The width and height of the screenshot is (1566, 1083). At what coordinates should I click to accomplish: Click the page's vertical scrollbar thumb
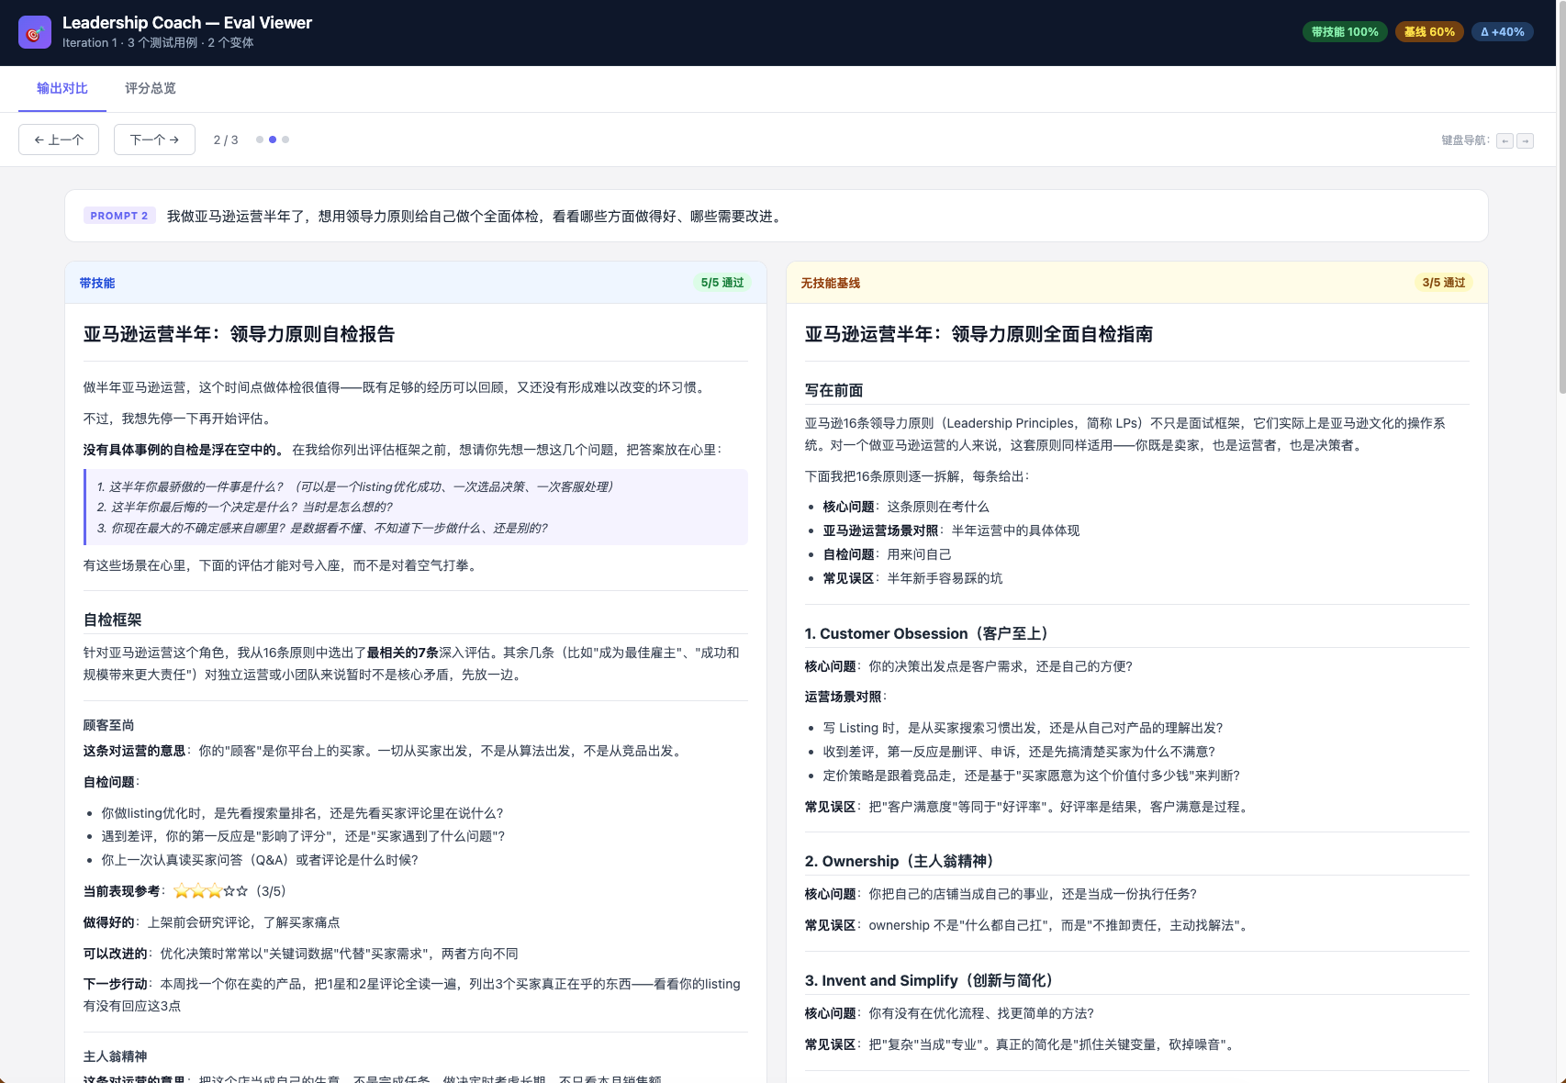point(1560,229)
